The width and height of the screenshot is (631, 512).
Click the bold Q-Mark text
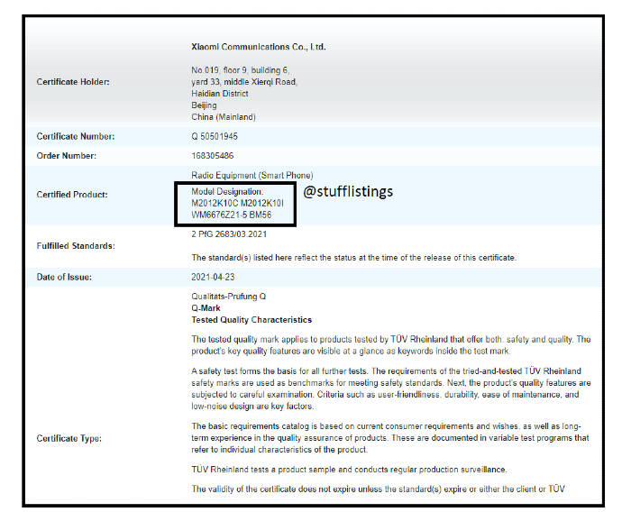[x=206, y=308]
